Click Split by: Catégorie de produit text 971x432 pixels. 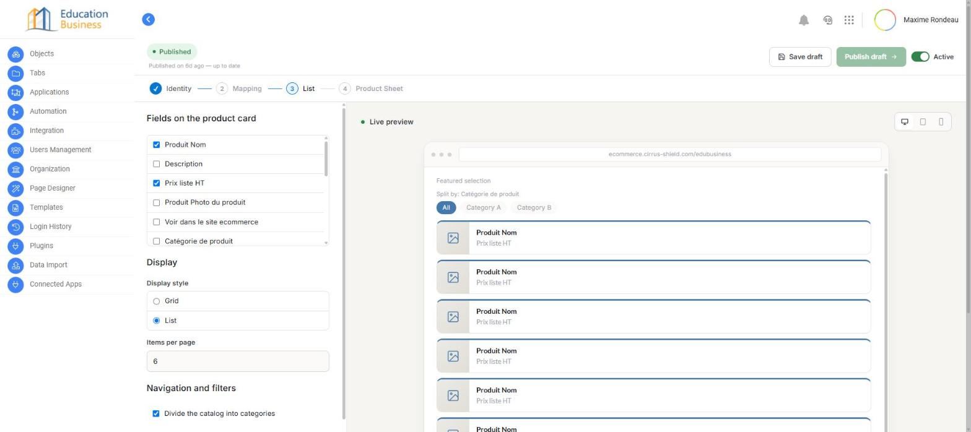(477, 194)
